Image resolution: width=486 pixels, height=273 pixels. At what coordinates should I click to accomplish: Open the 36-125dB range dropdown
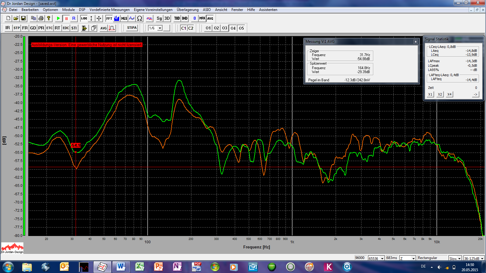point(482,258)
